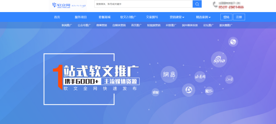Screen dimensions: 276x124
Task: Click the 人民网 logo bubble
Action: point(229,79)
